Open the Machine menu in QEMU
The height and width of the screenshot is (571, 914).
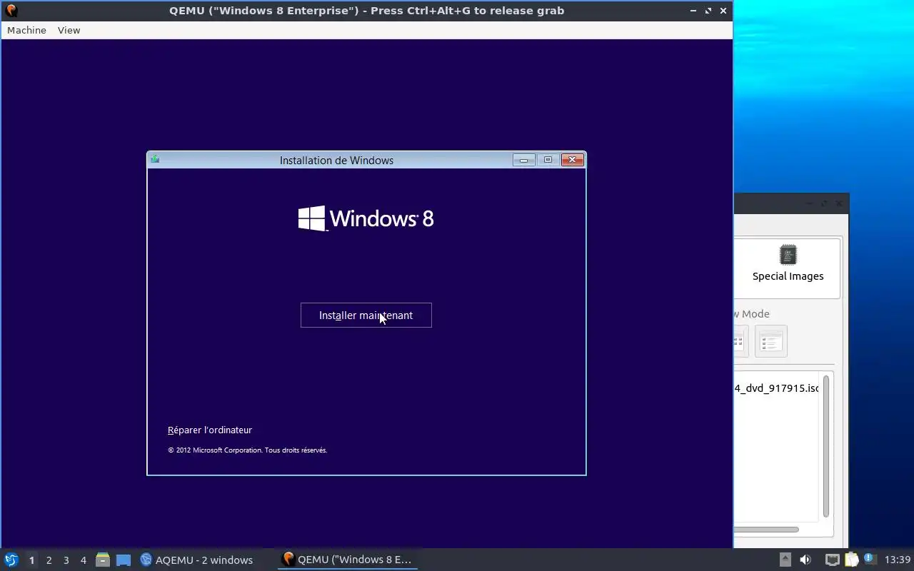[x=26, y=30]
